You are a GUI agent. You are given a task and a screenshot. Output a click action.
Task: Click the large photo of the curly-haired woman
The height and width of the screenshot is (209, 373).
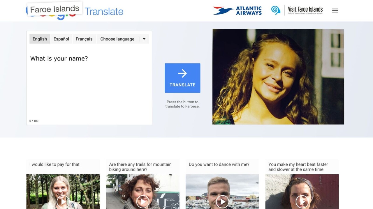coord(278,77)
